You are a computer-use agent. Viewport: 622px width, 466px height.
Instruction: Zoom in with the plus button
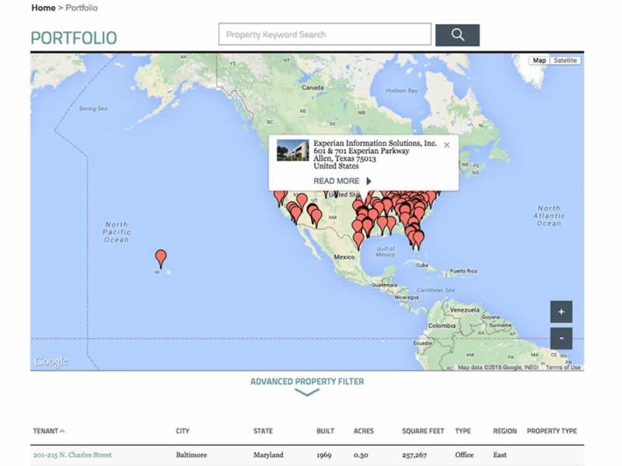(x=561, y=312)
